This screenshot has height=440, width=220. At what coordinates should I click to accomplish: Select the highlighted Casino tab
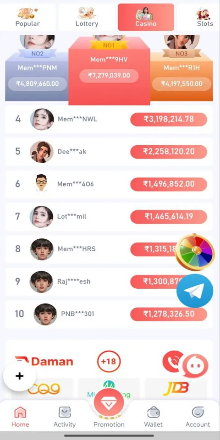point(146,17)
